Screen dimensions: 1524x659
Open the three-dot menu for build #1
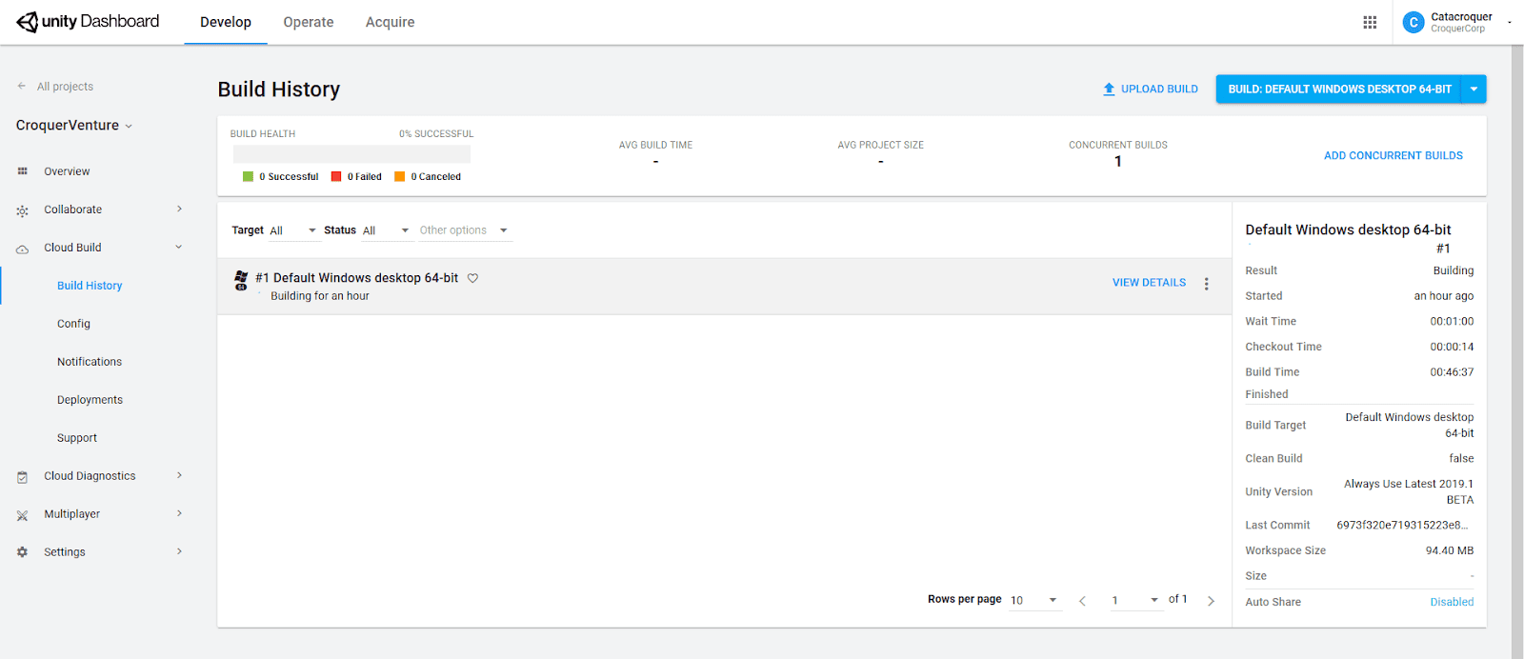(1206, 284)
